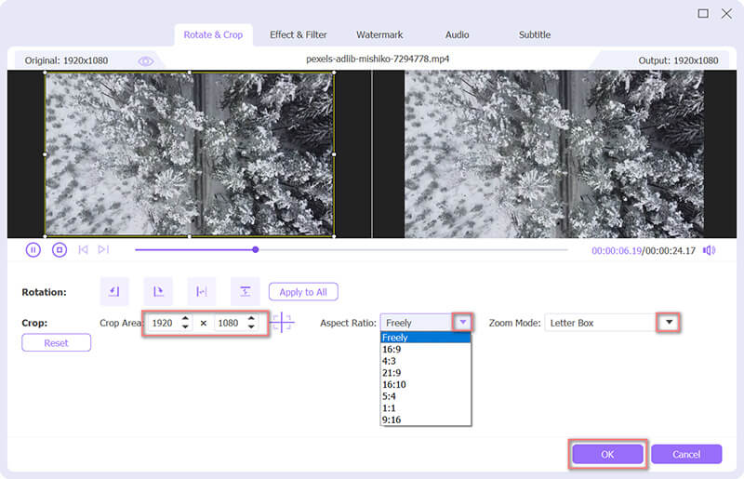Viewport: 744px width, 479px height.
Task: Toggle original preview eye icon
Action: pyautogui.click(x=146, y=61)
